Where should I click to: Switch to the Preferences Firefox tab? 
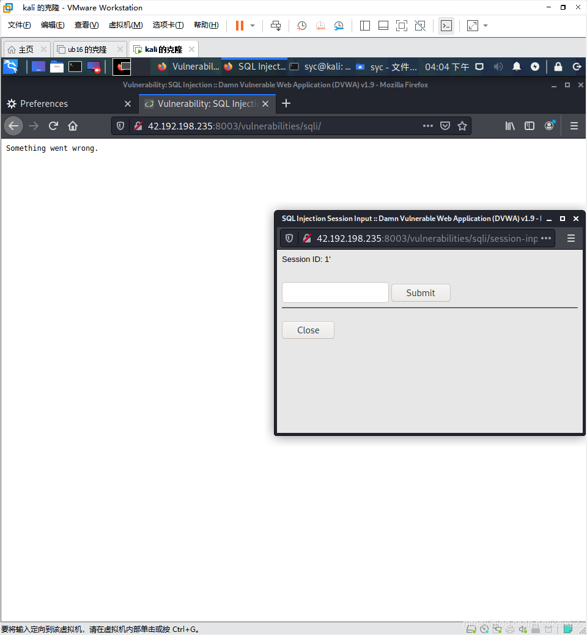tap(69, 104)
